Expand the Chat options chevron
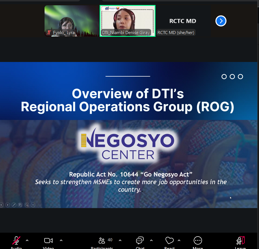 pyautogui.click(x=151, y=240)
